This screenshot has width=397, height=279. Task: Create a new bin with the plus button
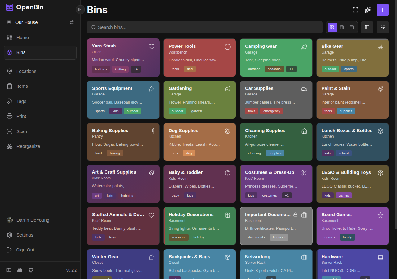click(382, 10)
